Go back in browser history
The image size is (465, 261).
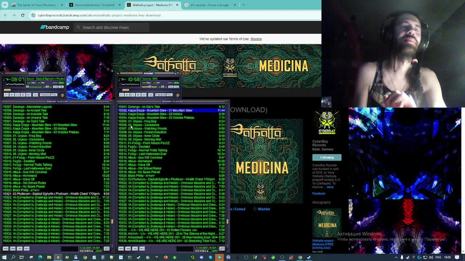click(5, 15)
